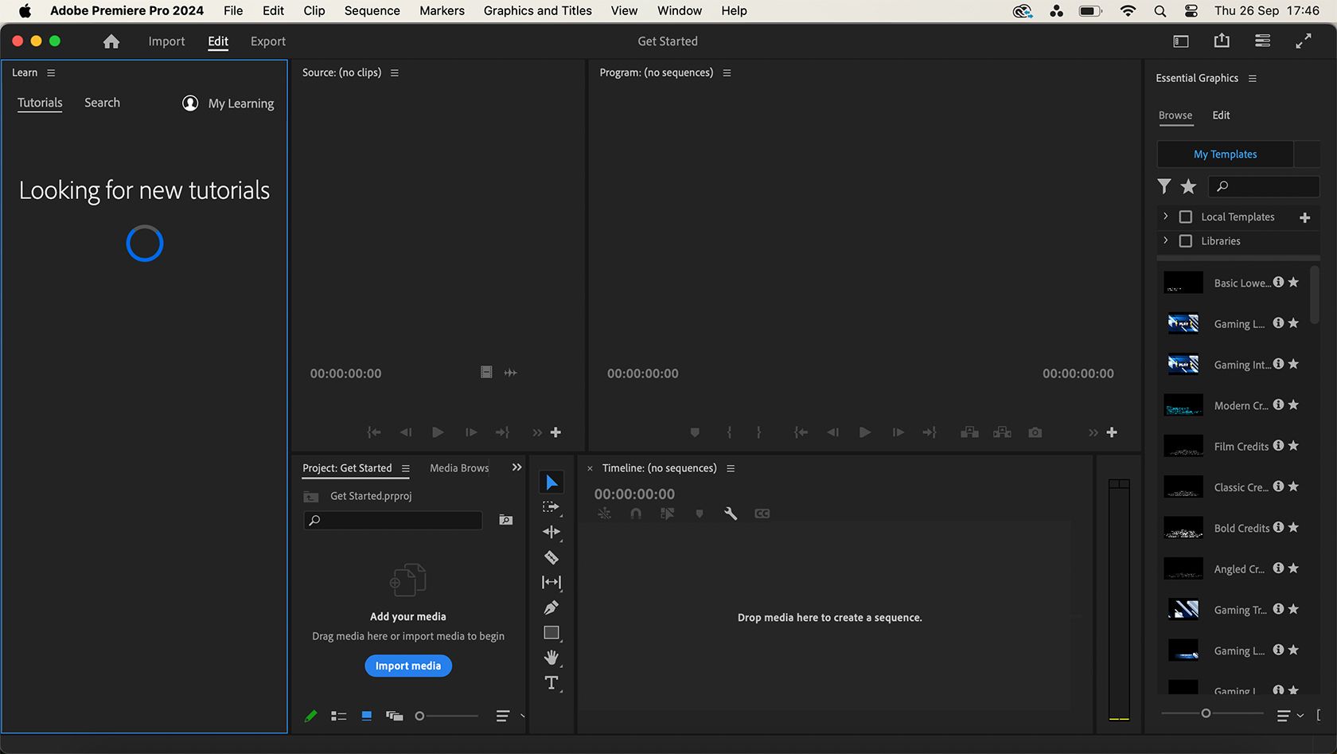
Task: Expand the Libraries tree item
Action: tap(1165, 240)
